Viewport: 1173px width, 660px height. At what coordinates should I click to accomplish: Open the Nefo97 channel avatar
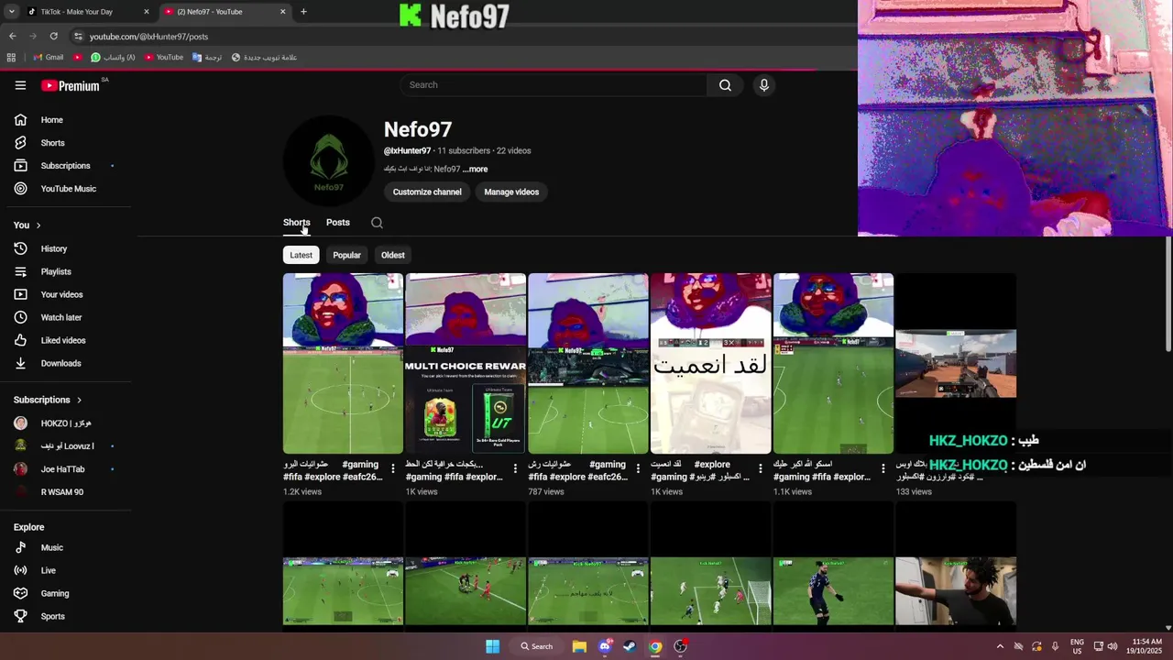328,161
